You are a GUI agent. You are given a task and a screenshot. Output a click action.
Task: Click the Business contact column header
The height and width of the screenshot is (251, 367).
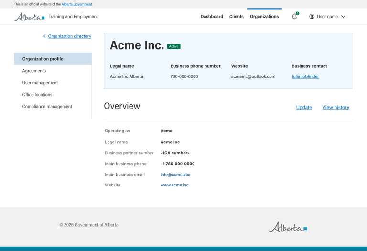coord(309,66)
